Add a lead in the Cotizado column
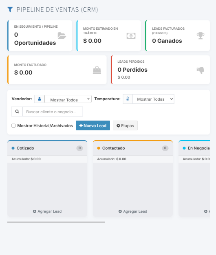The image size is (216, 255). pyautogui.click(x=47, y=211)
